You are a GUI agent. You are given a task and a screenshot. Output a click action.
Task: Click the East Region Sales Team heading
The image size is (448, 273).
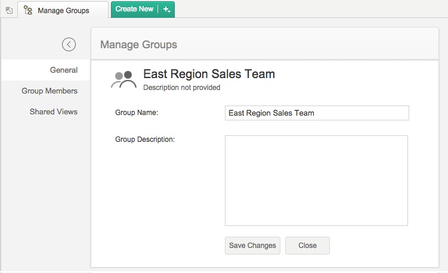tap(209, 74)
